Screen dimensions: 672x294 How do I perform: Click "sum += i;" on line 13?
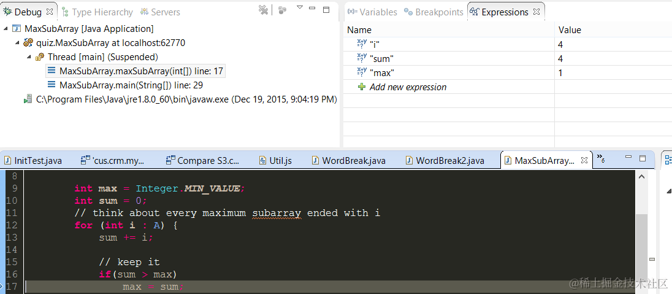(x=126, y=238)
